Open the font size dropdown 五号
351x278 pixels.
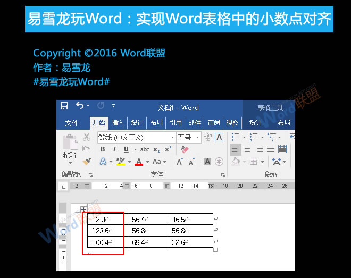click(x=189, y=137)
